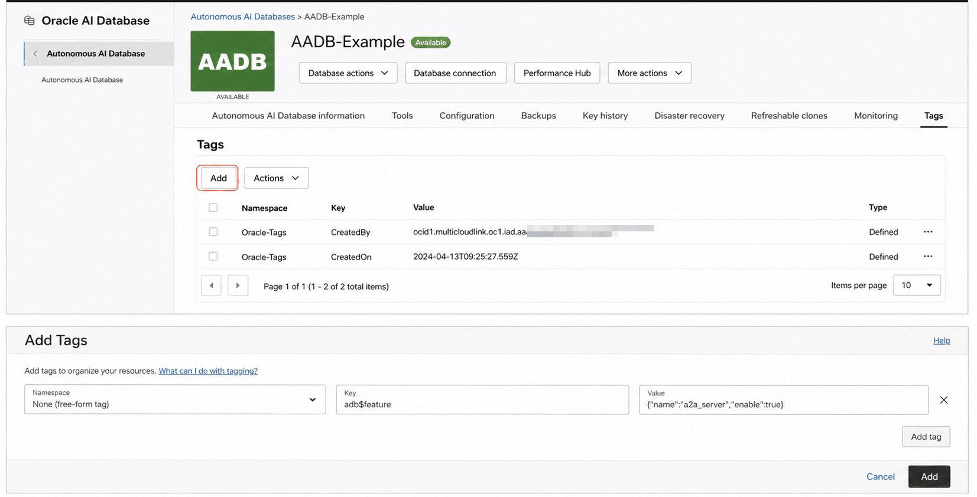This screenshot has width=977, height=497.
Task: Open the Performance Hub
Action: [x=557, y=73]
